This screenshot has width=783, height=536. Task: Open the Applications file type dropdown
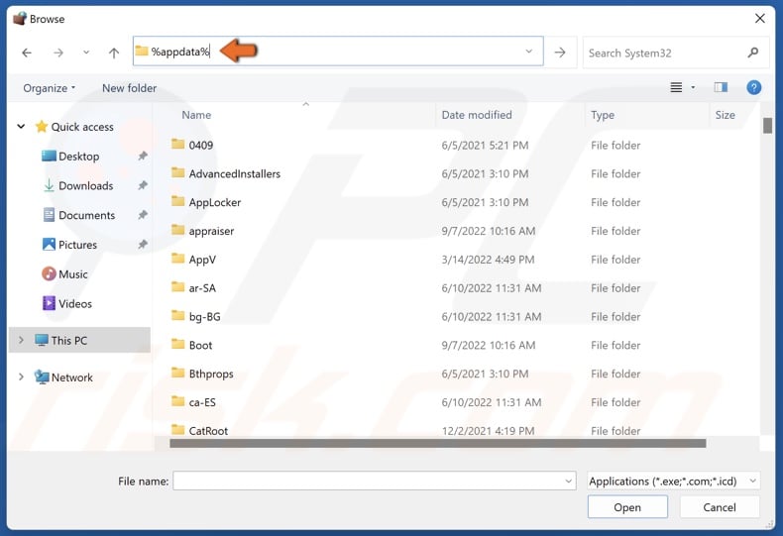[x=673, y=482]
